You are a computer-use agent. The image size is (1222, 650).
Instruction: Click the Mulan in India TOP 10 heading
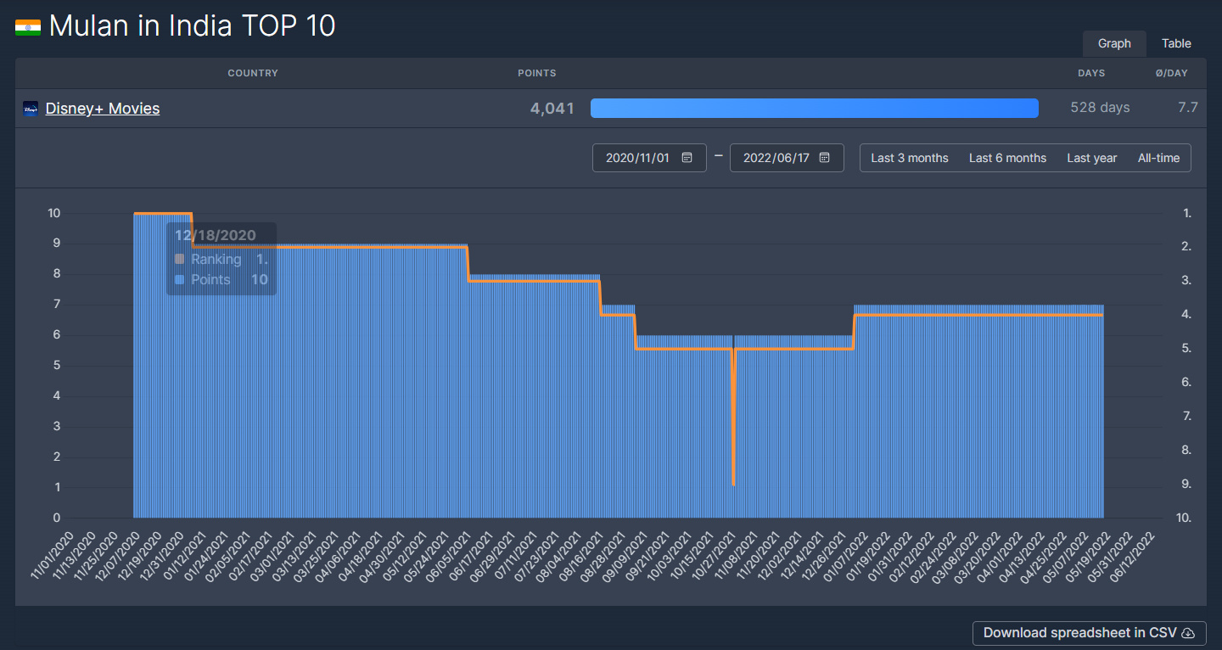tap(193, 26)
